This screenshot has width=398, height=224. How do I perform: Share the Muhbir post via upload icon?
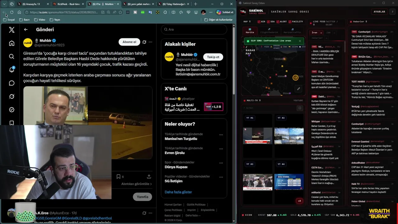tap(149, 176)
